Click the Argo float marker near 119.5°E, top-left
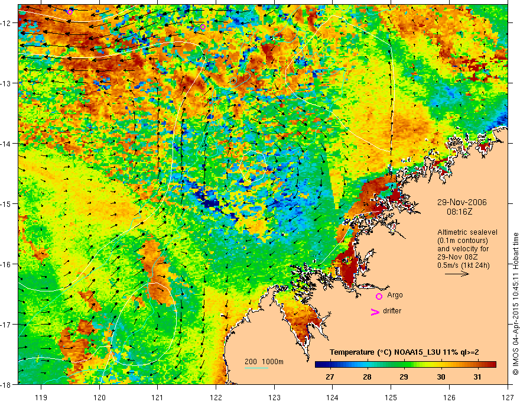520x402 pixels. pyautogui.click(x=70, y=12)
